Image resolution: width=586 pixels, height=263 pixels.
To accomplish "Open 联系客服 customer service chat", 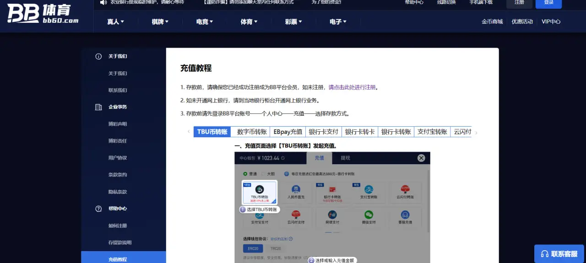I will [559, 254].
